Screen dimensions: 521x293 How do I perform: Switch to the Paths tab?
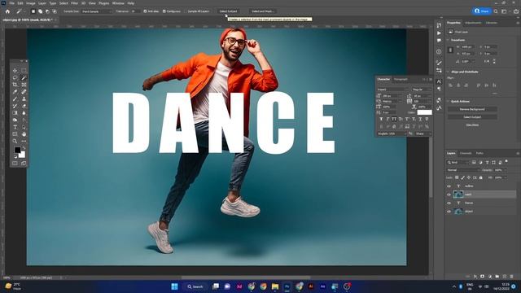click(479, 153)
